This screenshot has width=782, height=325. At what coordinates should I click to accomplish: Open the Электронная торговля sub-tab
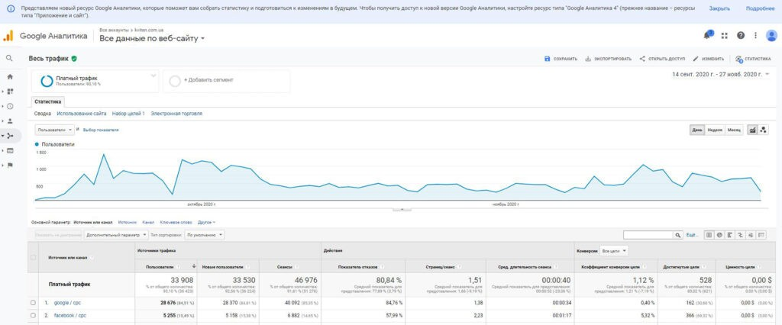point(176,114)
